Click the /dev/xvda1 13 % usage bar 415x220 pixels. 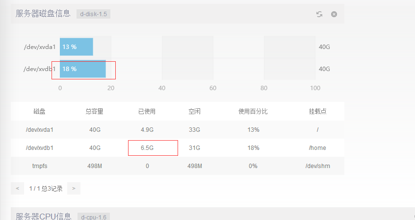(77, 47)
